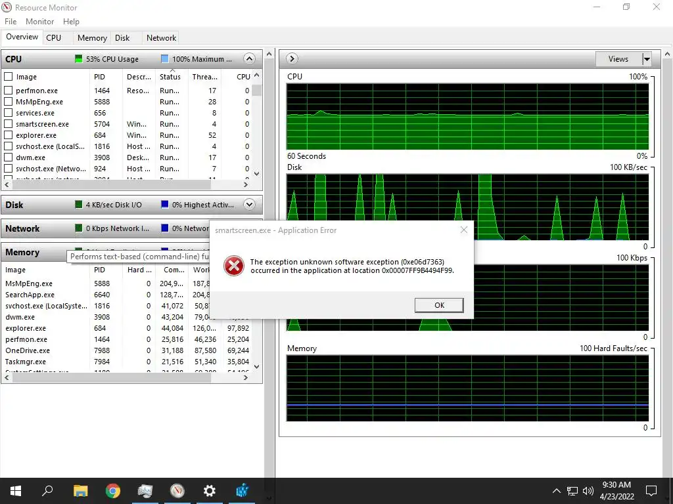
Task: Click Resource Monitor taskbar icon
Action: (x=177, y=491)
